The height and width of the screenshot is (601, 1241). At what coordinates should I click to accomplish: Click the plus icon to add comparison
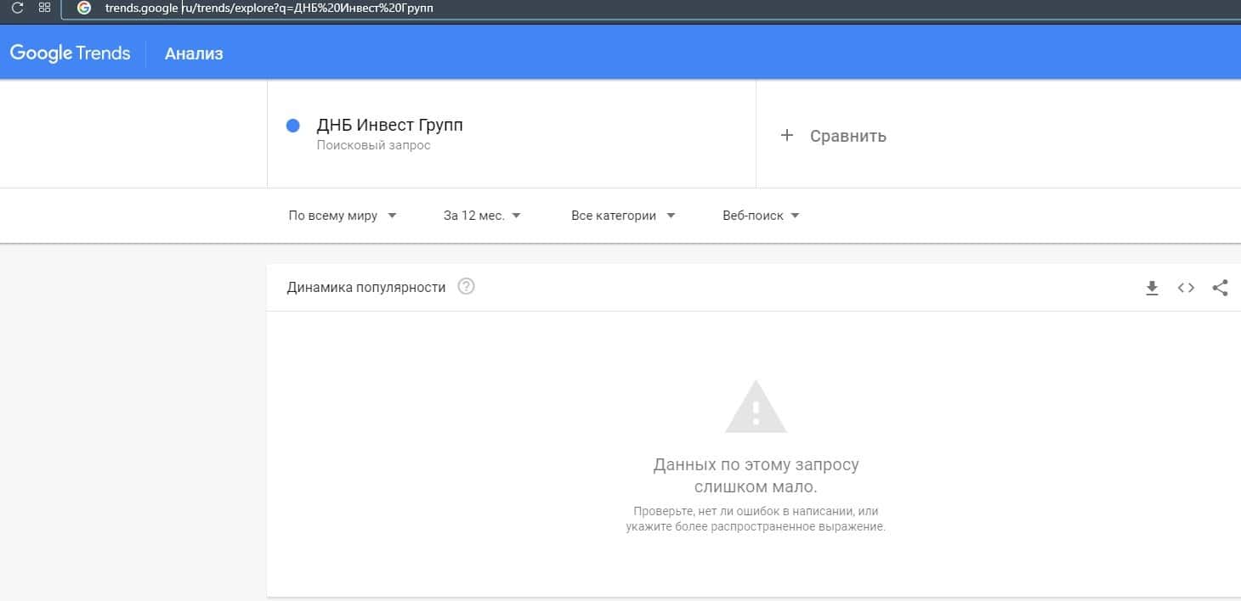[787, 135]
